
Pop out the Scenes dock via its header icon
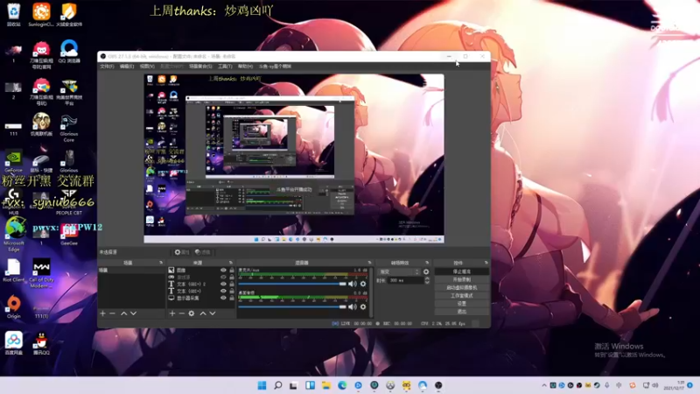point(161,263)
